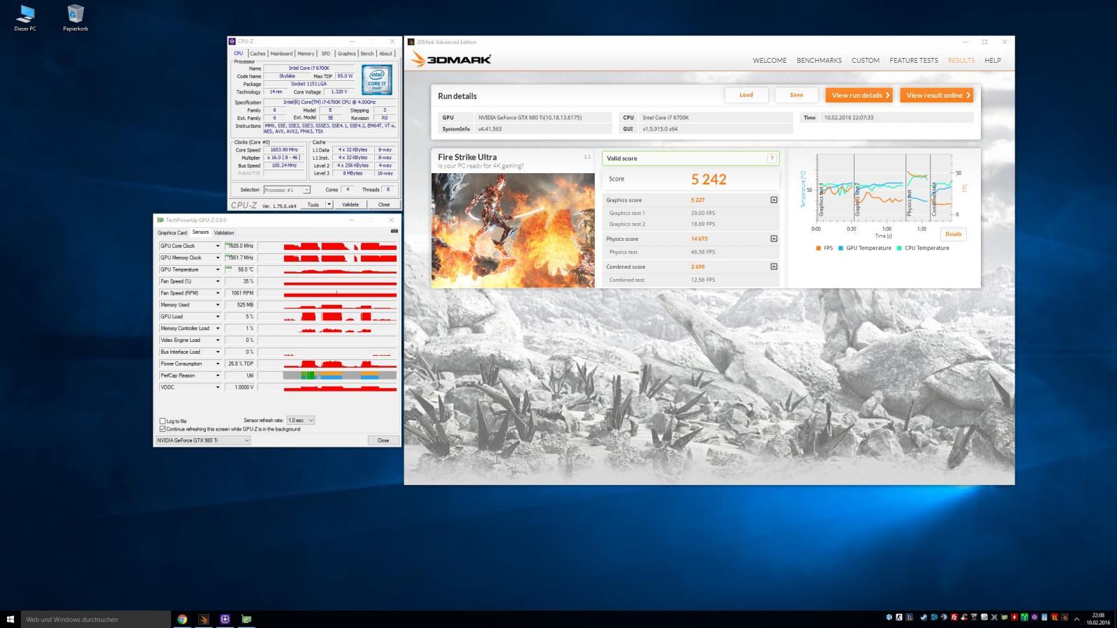Switch to Caches tab in CPU-Z
The height and width of the screenshot is (628, 1117).
(x=258, y=54)
